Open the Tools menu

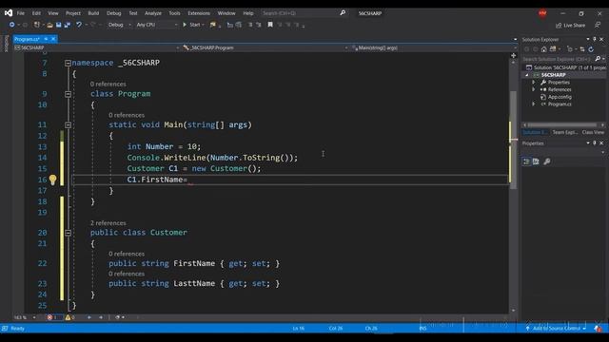pyautogui.click(x=174, y=13)
